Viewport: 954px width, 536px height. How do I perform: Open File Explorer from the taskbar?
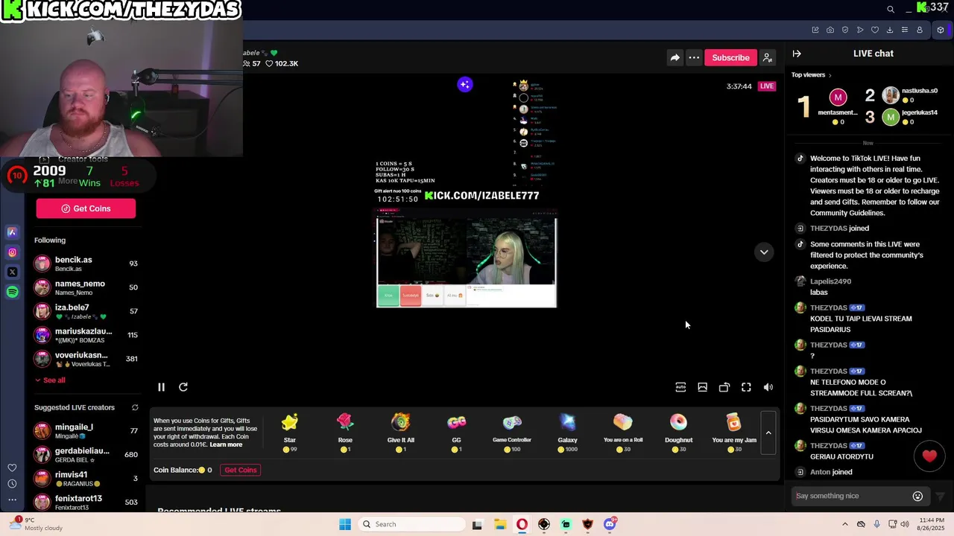click(x=499, y=524)
